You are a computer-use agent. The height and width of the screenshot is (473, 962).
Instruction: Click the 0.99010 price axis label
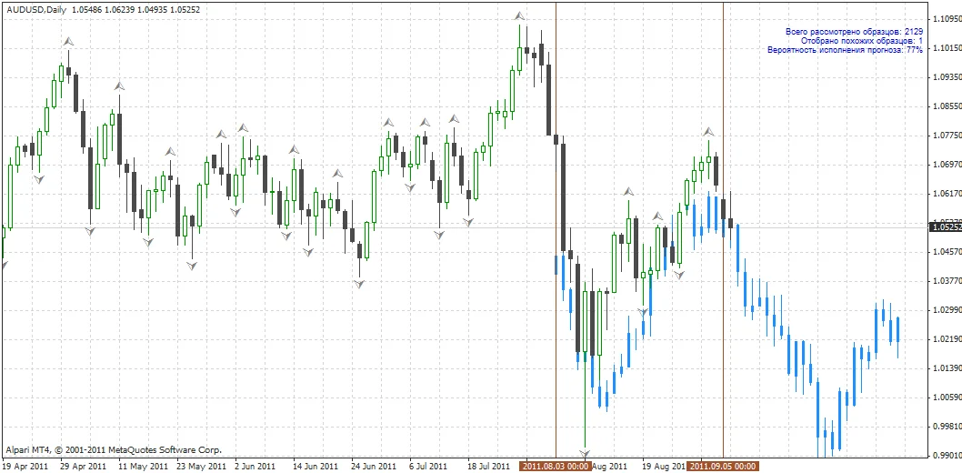(x=947, y=456)
